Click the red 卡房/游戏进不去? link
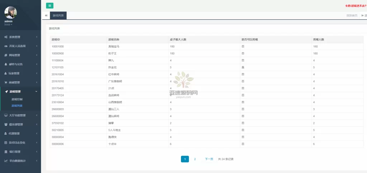The width and height of the screenshot is (367, 173). point(356,6)
